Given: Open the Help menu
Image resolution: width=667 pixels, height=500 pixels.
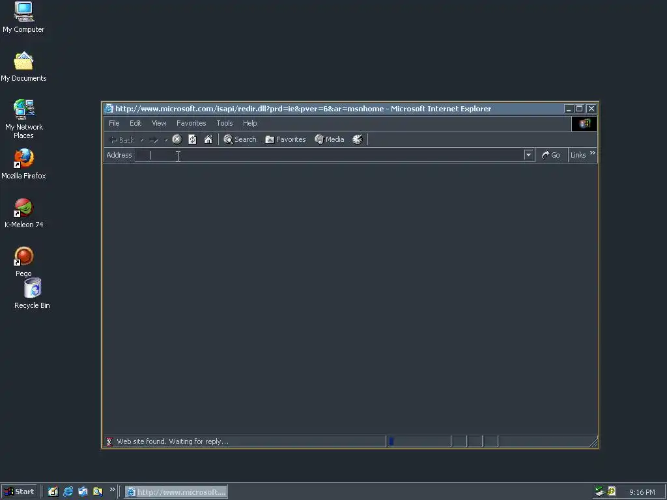Looking at the screenshot, I should click(249, 123).
